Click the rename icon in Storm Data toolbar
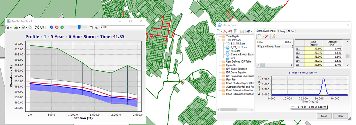The image size is (356, 125). pos(230,31)
